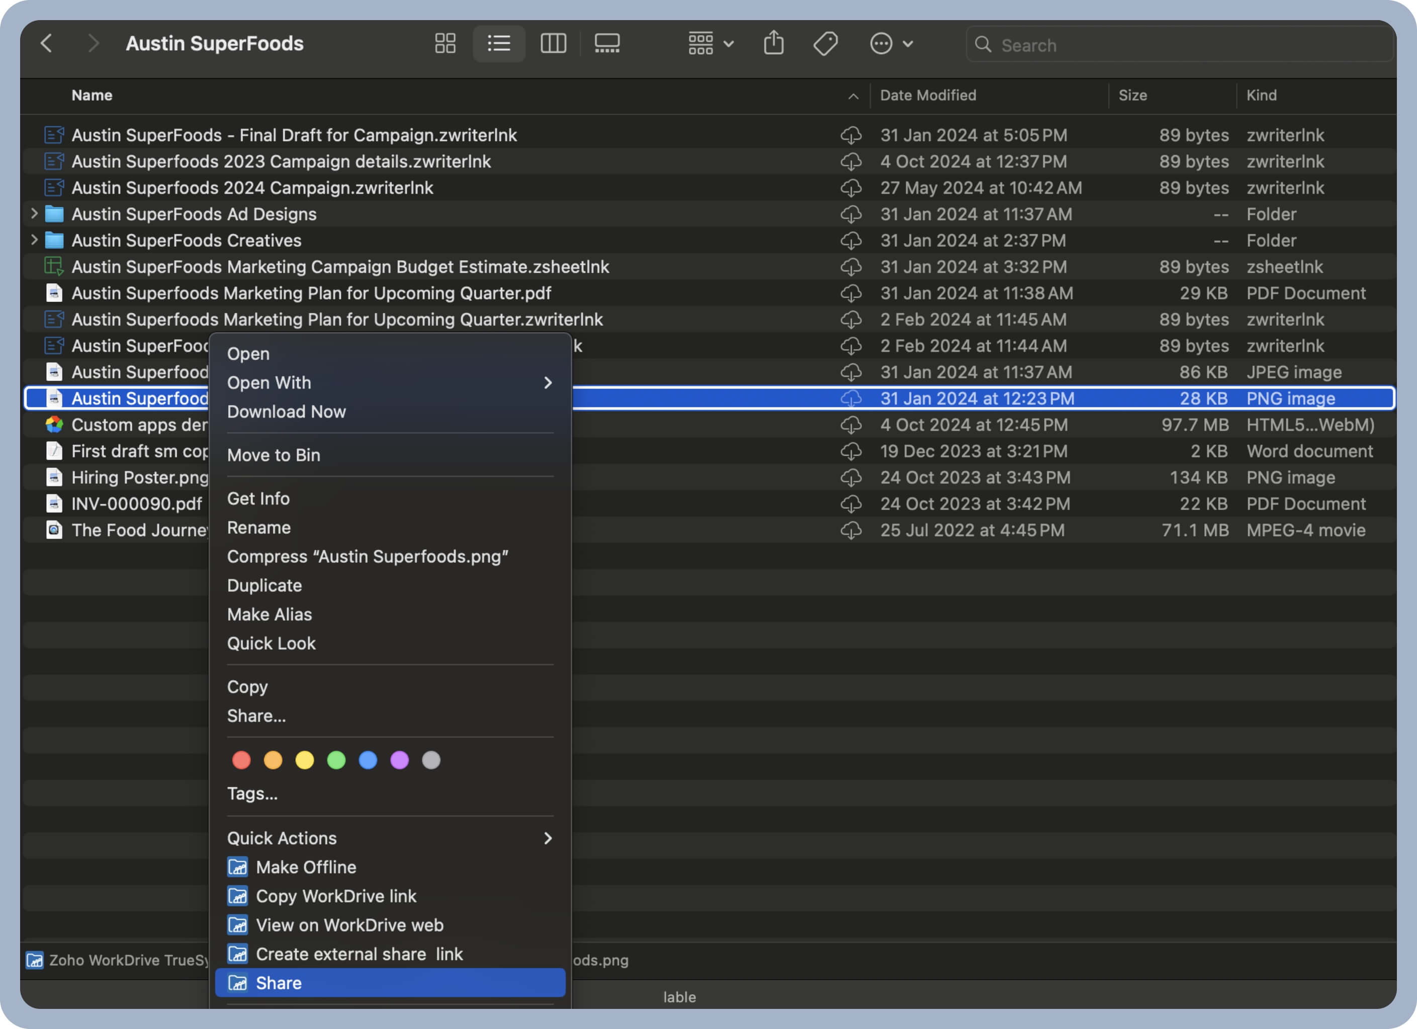The image size is (1417, 1029).
Task: Choose Copy WorkDrive link
Action: coord(335,896)
